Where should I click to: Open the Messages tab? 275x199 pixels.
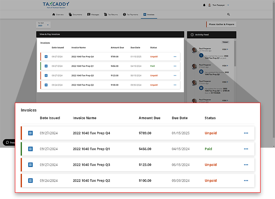(x=93, y=14)
